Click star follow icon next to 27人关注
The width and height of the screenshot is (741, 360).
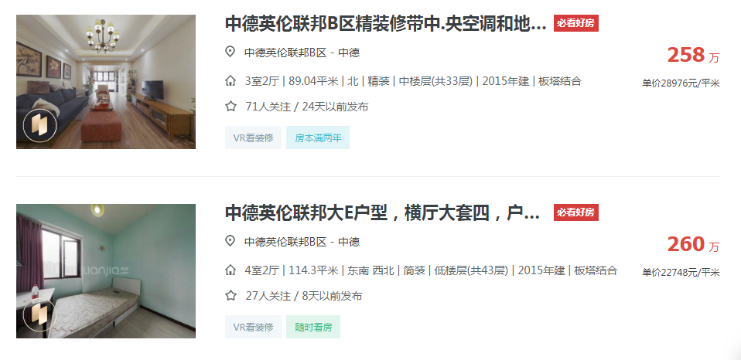tap(230, 296)
